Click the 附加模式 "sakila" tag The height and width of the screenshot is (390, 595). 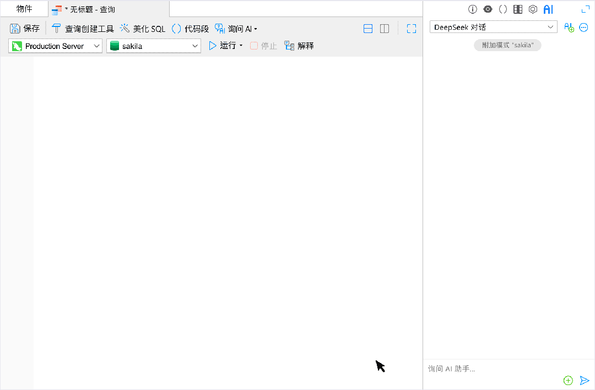tap(507, 45)
